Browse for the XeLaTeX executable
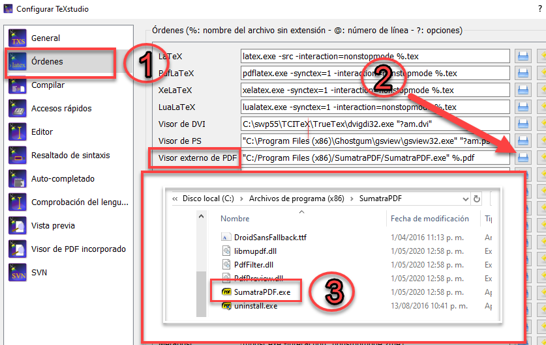Image resolution: width=546 pixels, height=345 pixels. pyautogui.click(x=523, y=90)
